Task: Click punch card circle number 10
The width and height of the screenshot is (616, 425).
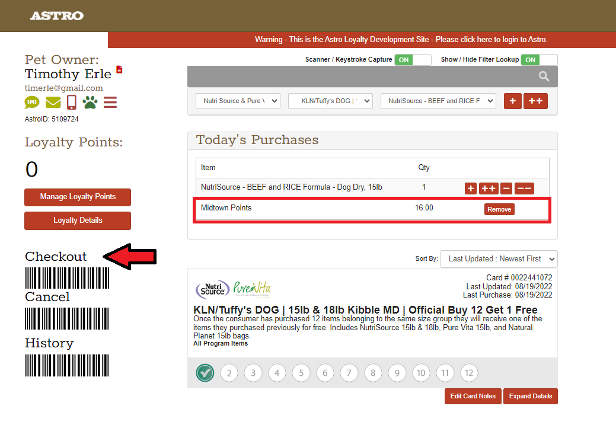Action: pos(421,373)
